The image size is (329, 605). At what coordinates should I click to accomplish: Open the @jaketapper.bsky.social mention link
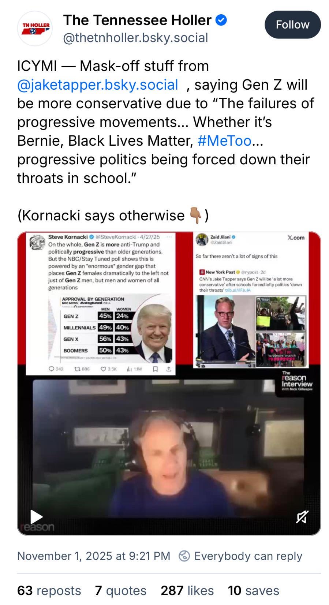[x=98, y=85]
